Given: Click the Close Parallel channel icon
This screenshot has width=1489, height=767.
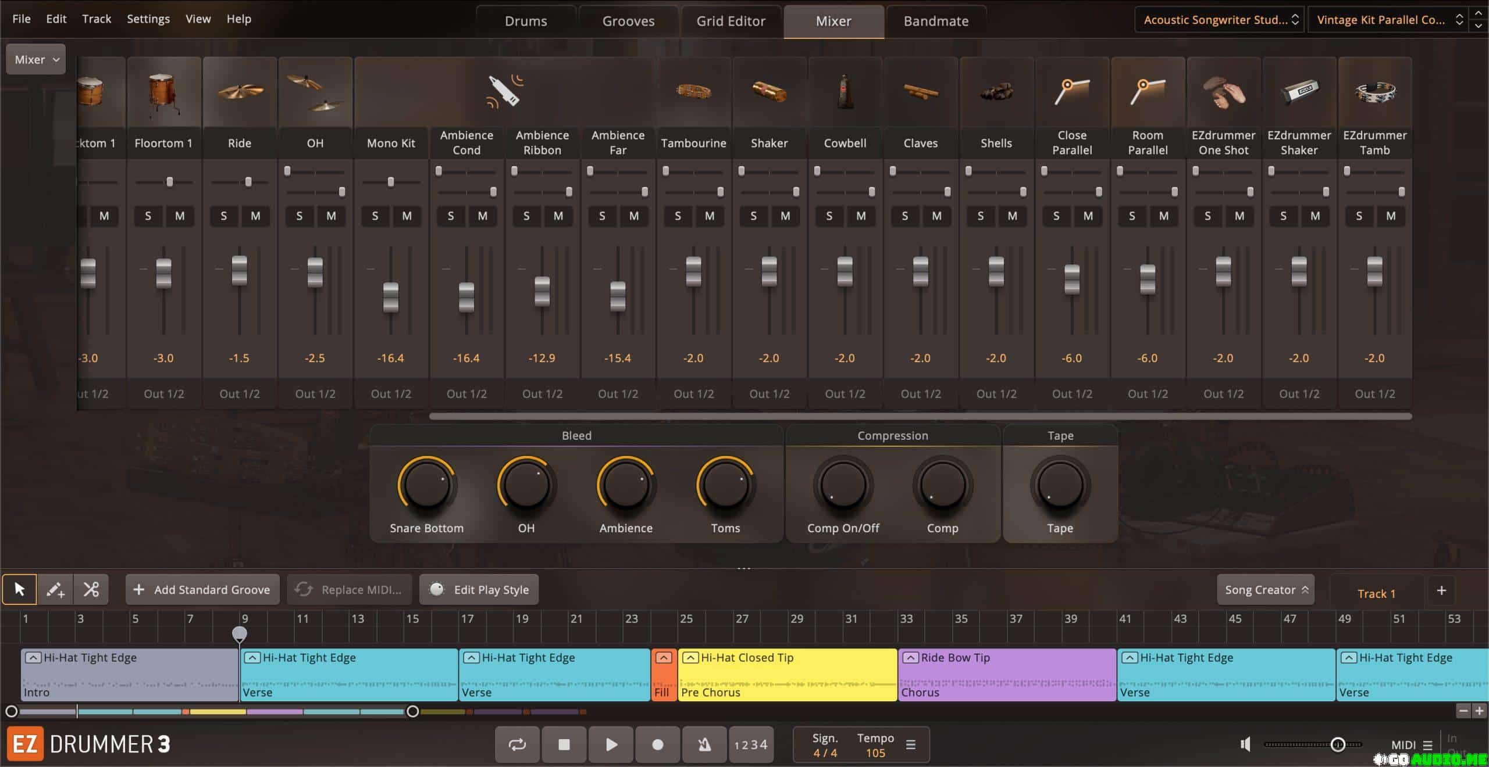Looking at the screenshot, I should 1071,92.
